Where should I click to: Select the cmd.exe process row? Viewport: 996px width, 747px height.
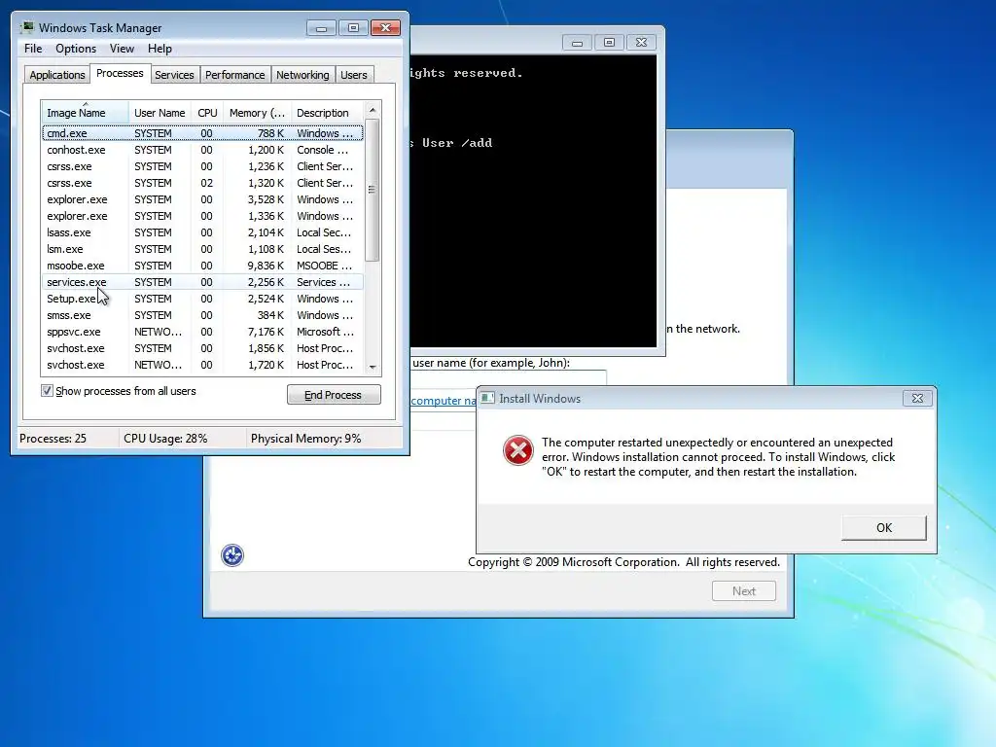pos(202,132)
